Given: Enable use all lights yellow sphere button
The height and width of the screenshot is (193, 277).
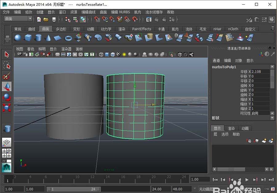Looking at the screenshot, I should tap(124, 55).
